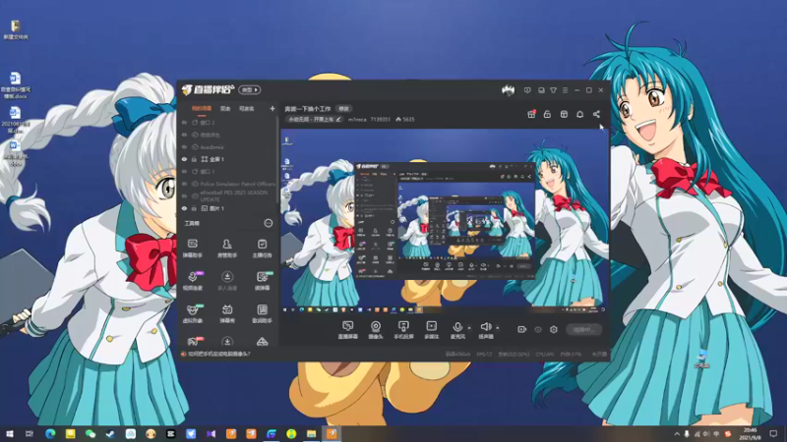Toggle visibility of 窗口 2 source
The width and height of the screenshot is (787, 442).
tap(184, 122)
